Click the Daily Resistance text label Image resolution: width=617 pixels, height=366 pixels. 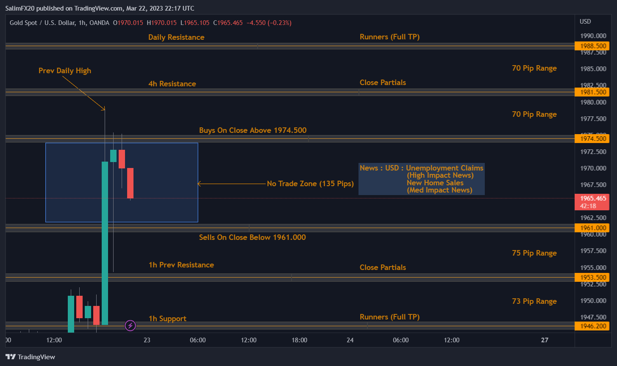pyautogui.click(x=176, y=37)
